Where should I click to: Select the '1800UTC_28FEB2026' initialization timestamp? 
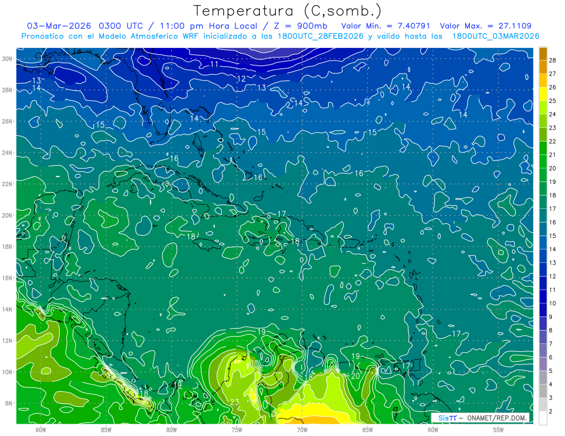(x=321, y=36)
